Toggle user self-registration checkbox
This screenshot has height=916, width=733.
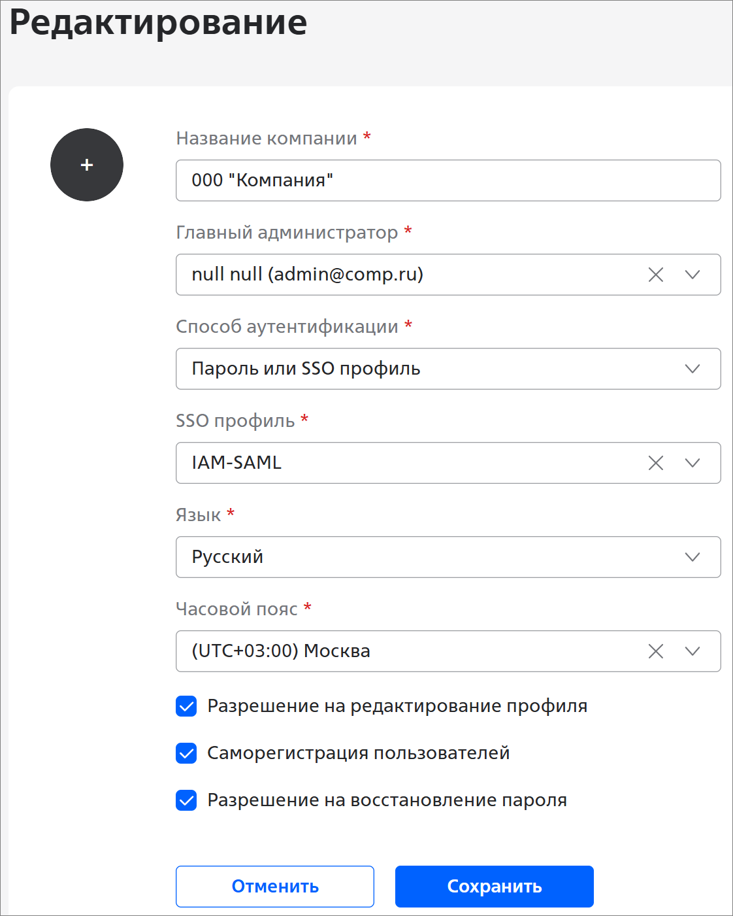point(186,753)
